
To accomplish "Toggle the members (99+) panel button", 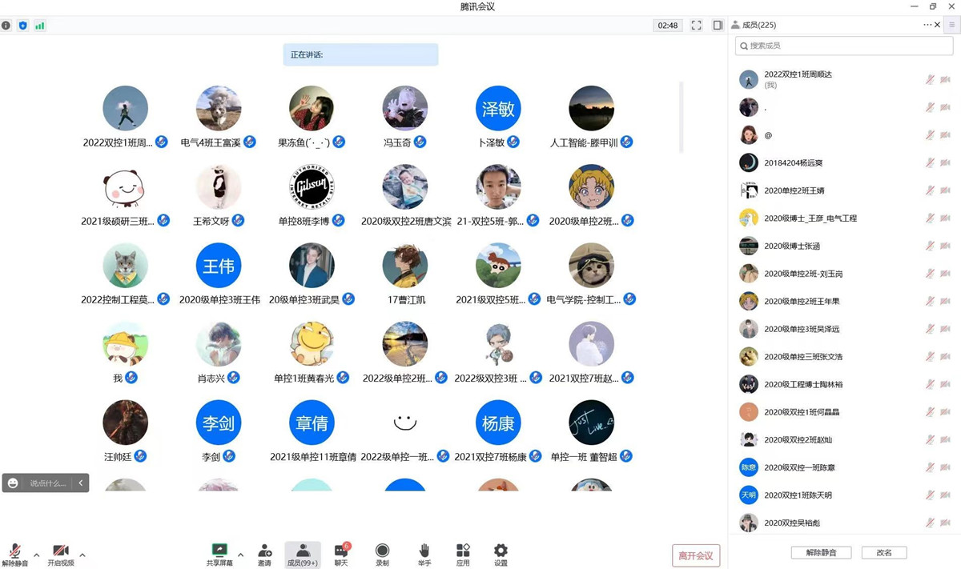I will click(303, 553).
